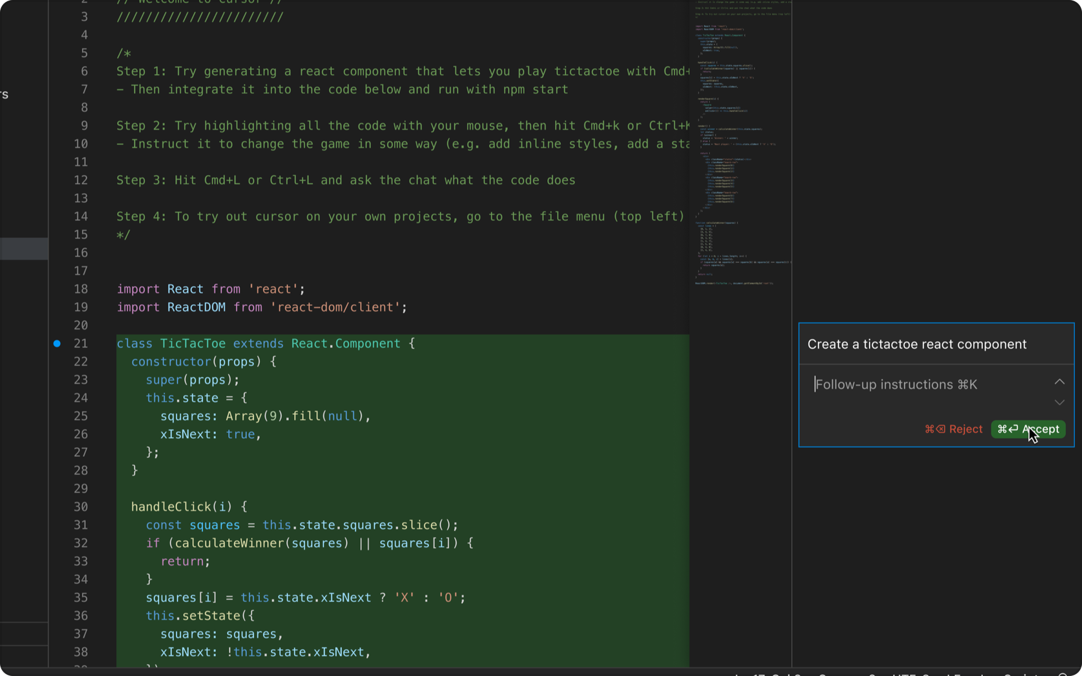Click 'Step 2: Try highlighting' comment line

pyautogui.click(x=403, y=126)
